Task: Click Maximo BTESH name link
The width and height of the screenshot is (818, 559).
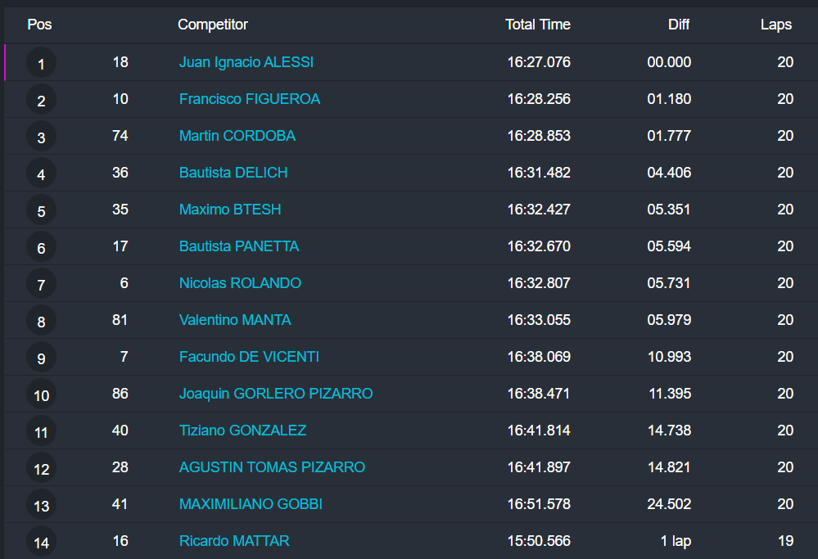Action: tap(229, 210)
